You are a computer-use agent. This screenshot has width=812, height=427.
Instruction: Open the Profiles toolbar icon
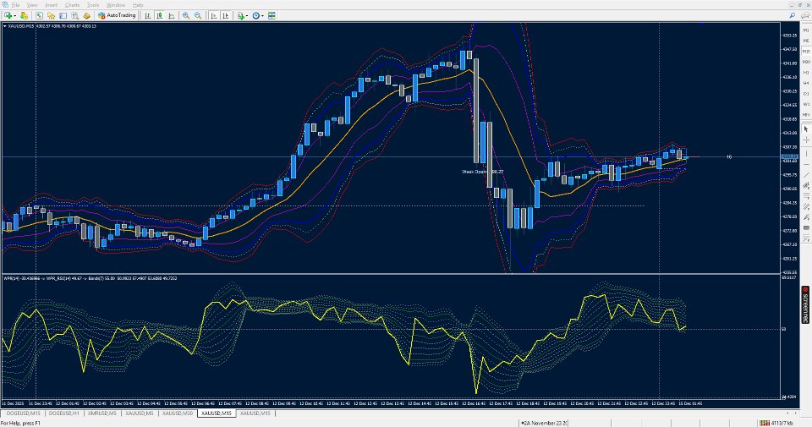coord(24,15)
